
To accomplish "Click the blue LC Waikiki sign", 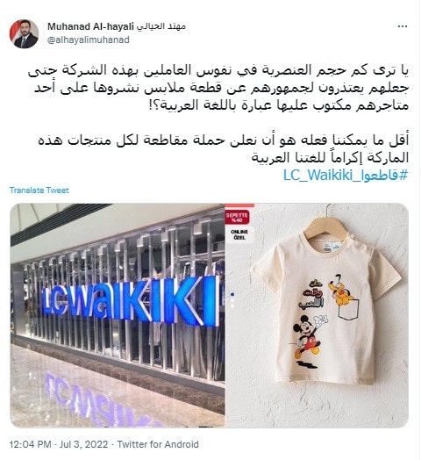I will tap(130, 301).
